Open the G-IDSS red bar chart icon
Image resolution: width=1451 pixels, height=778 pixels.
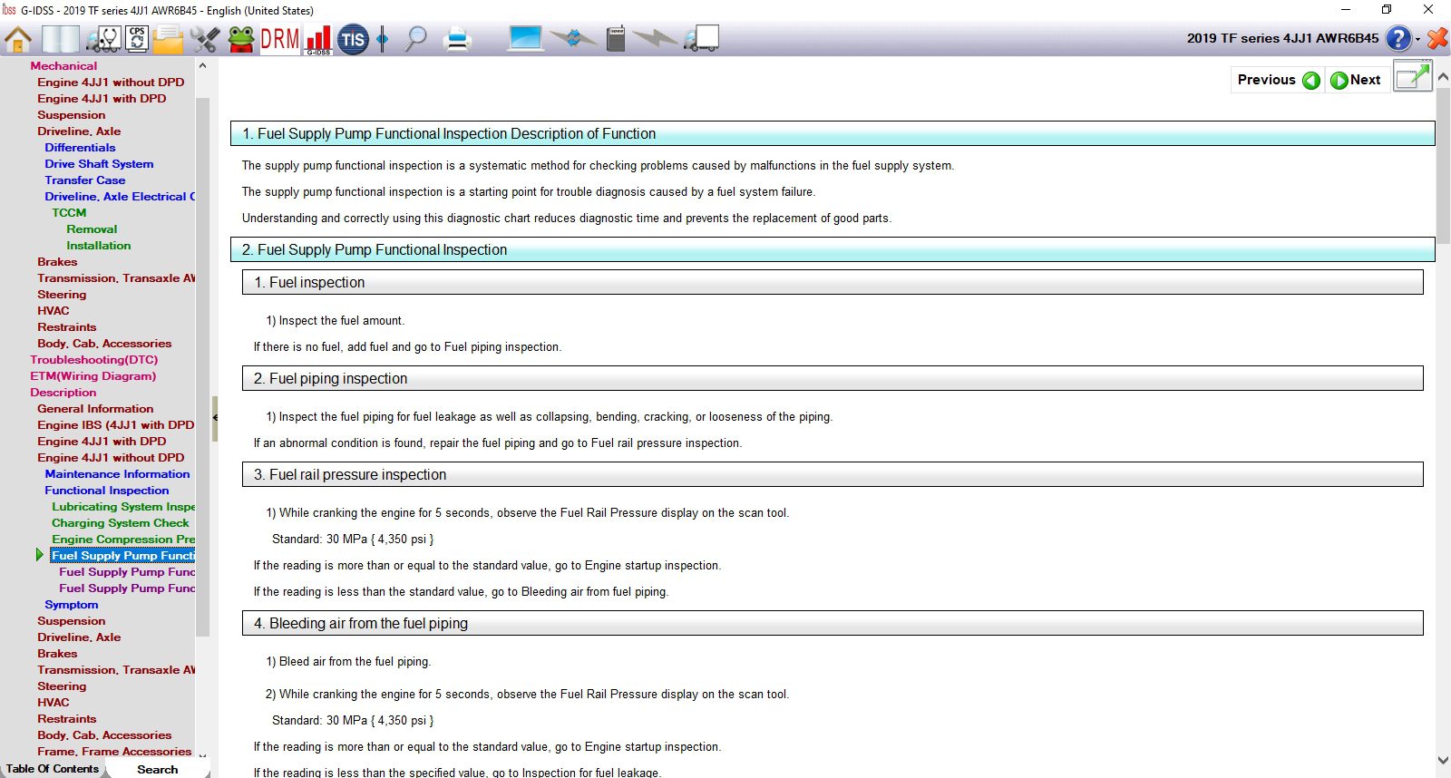click(x=318, y=40)
